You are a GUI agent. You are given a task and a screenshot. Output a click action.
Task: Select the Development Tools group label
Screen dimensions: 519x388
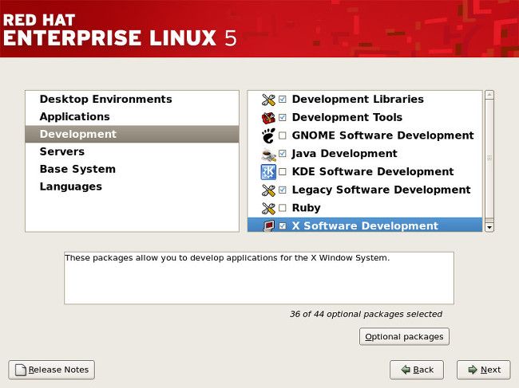pyautogui.click(x=347, y=117)
